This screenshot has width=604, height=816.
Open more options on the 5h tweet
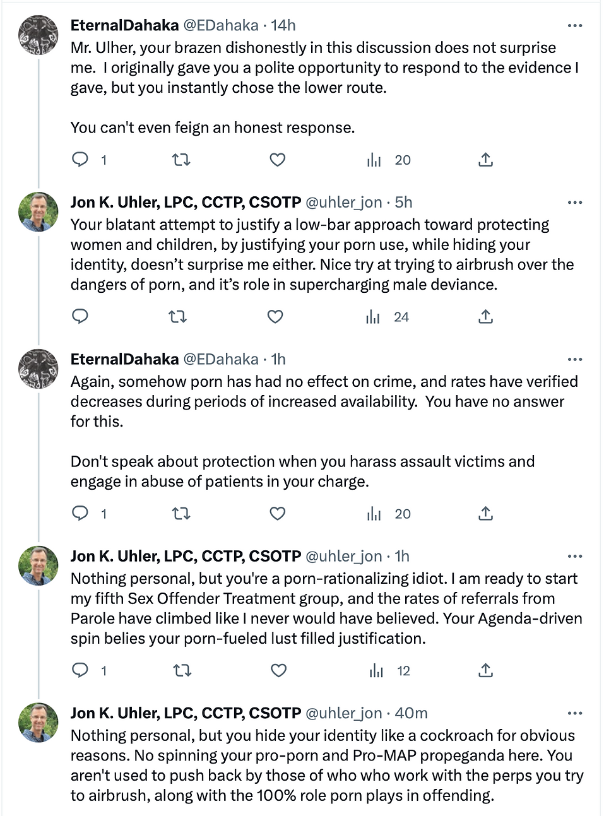pyautogui.click(x=575, y=203)
